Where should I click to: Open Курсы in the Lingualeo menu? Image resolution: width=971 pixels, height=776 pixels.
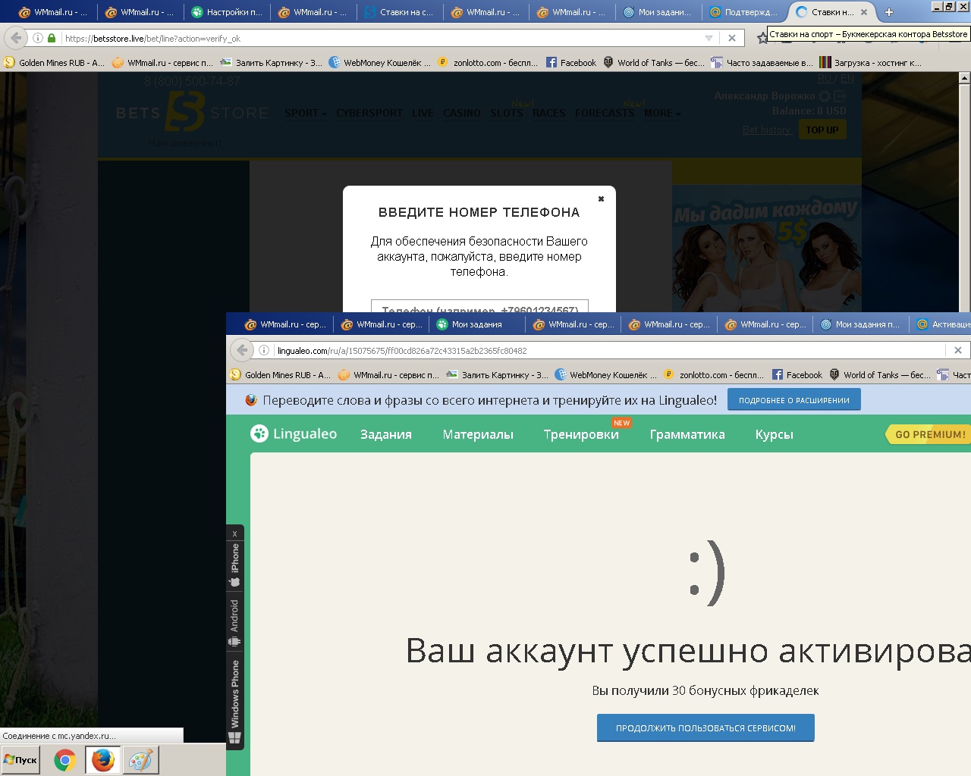[x=775, y=434]
